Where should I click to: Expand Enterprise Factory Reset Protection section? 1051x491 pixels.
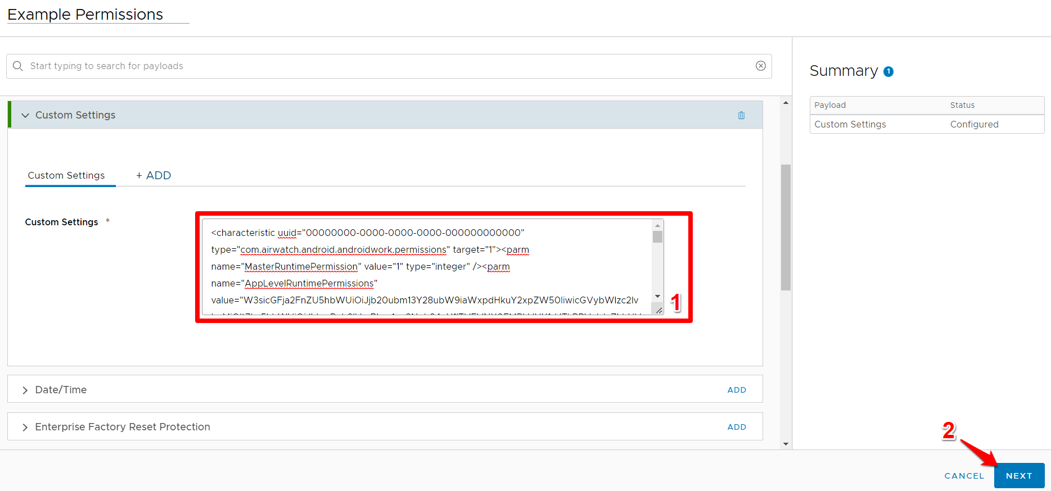pyautogui.click(x=25, y=427)
